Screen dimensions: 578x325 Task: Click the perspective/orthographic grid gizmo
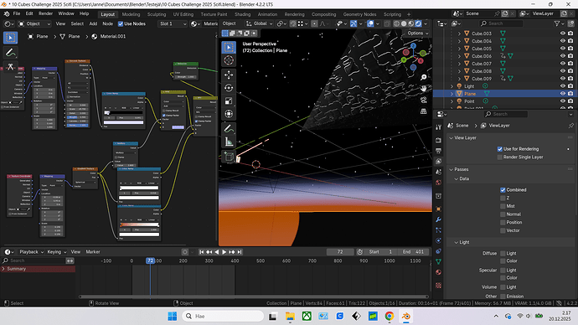(424, 111)
